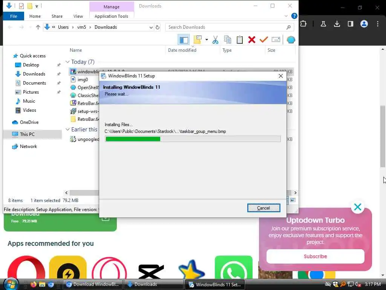This screenshot has width=386, height=290.
Task: Click the Copy toolbar icon
Action: click(x=228, y=40)
